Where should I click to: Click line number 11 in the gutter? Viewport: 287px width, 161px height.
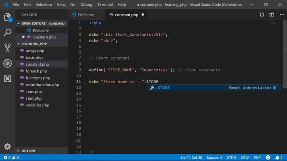78,81
